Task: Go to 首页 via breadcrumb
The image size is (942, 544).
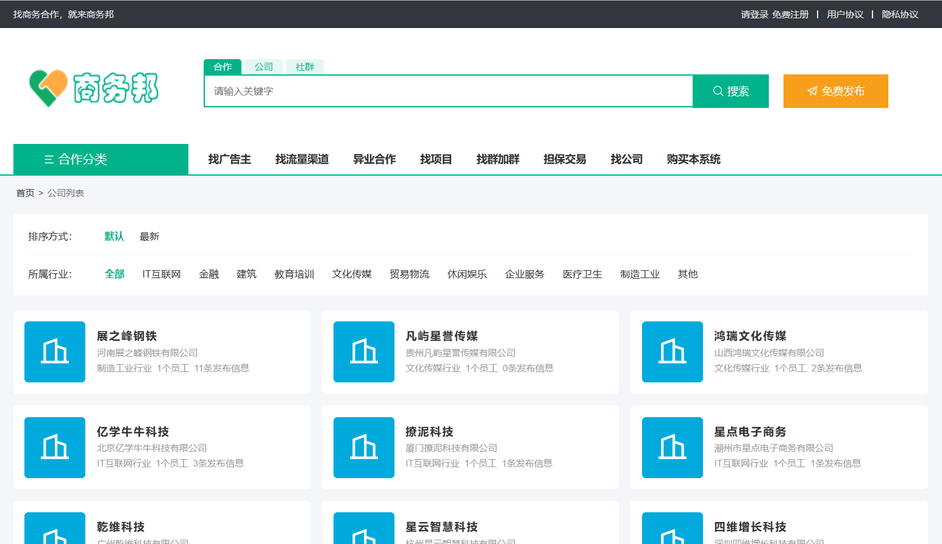Action: click(25, 193)
